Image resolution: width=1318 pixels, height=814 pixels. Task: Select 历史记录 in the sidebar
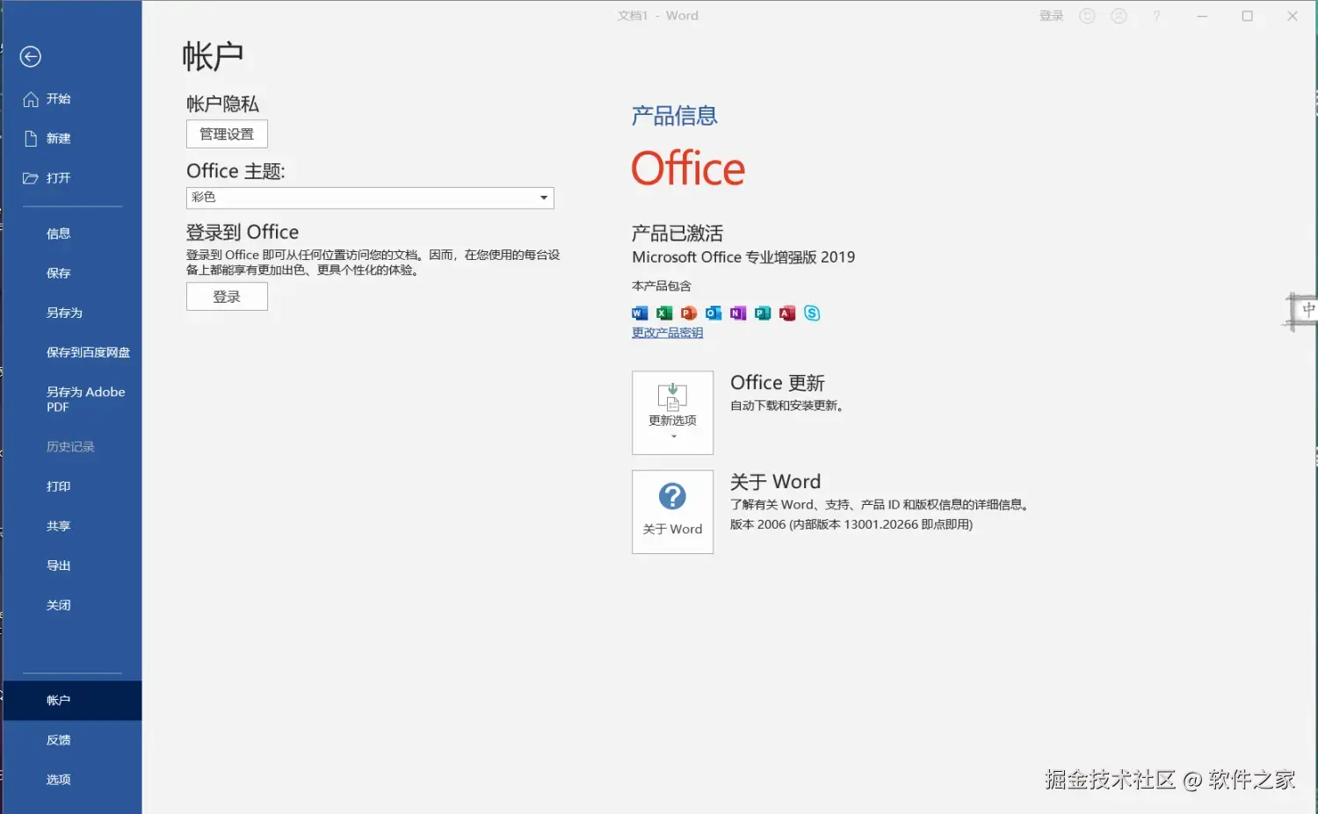pos(72,447)
